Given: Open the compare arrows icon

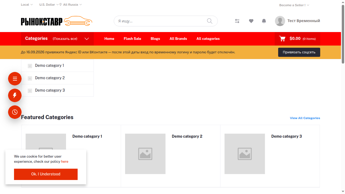Looking at the screenshot, I should [237, 21].
